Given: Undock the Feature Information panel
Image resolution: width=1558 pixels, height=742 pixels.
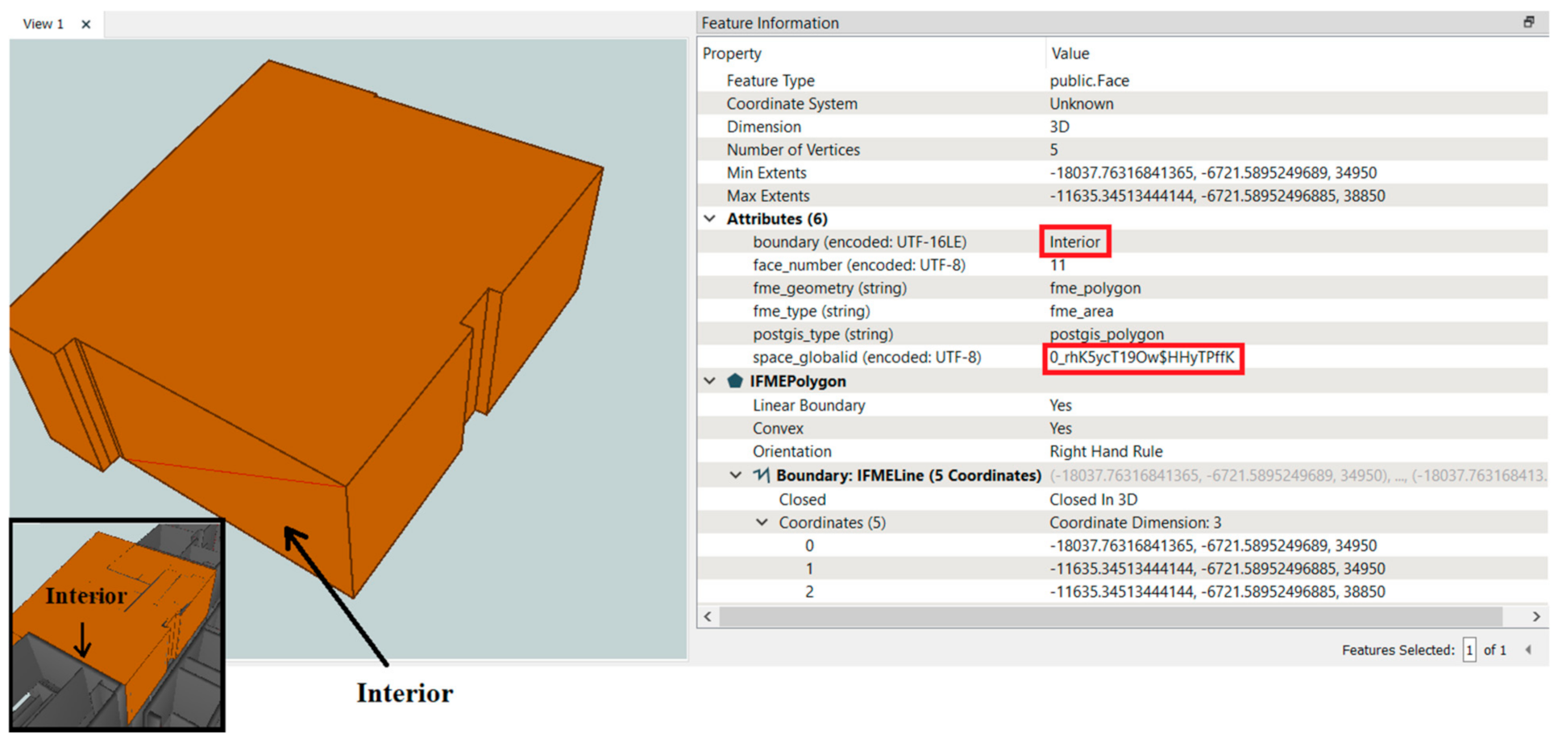Looking at the screenshot, I should 1528,23.
